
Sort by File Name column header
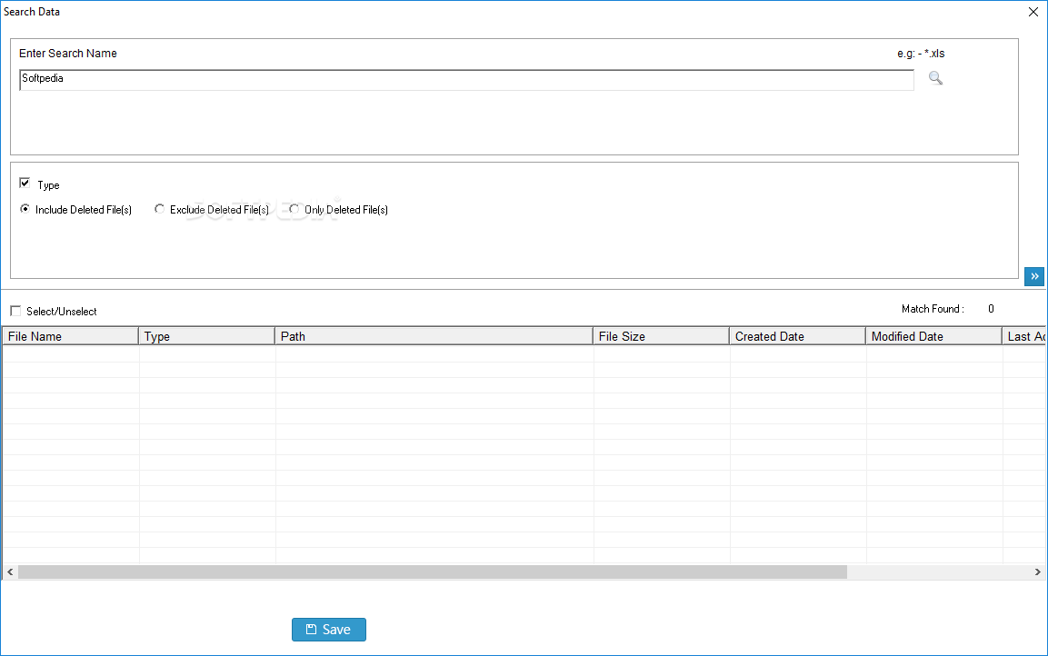point(70,336)
